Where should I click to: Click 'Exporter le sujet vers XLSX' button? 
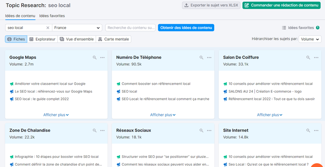tap(211, 5)
